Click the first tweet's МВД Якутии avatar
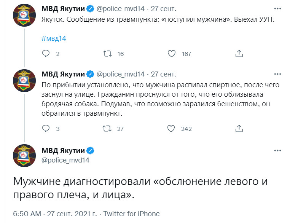Screen dimensions: 290x223 24,15
